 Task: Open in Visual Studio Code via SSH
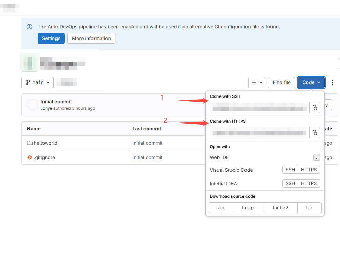pyautogui.click(x=290, y=170)
